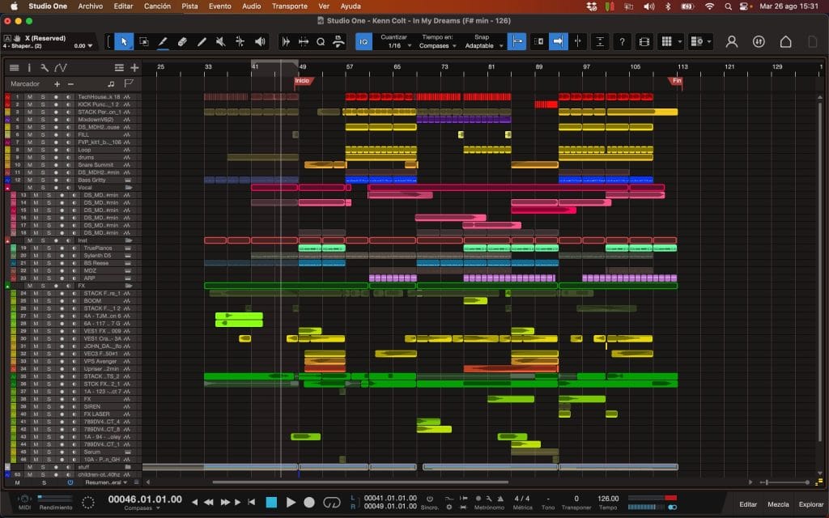Screen dimensions: 829x518
Task: Select the Eraser tool
Action: pyautogui.click(x=182, y=41)
